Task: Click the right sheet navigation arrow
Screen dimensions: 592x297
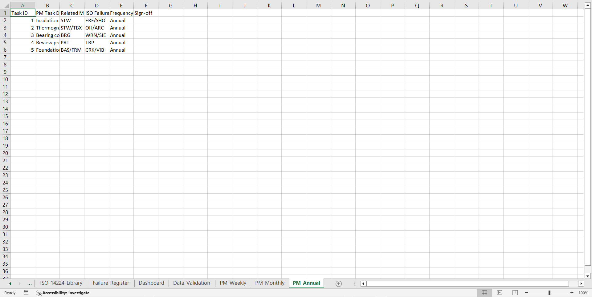Action: 20,283
